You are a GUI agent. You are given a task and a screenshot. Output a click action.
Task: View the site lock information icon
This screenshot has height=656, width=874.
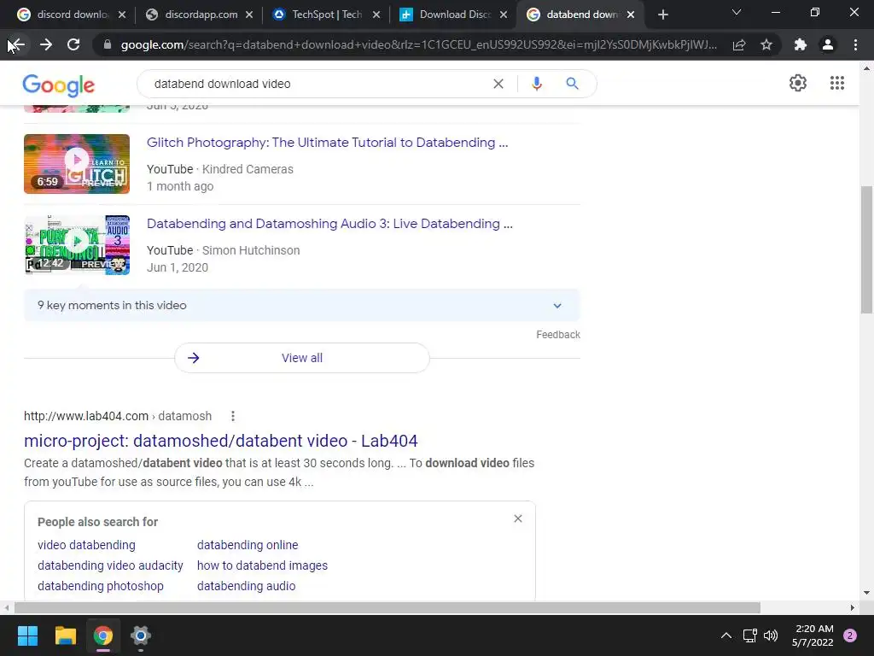coord(108,44)
